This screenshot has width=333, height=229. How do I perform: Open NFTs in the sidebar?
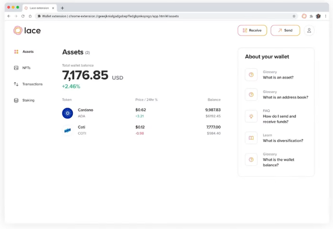click(x=26, y=68)
